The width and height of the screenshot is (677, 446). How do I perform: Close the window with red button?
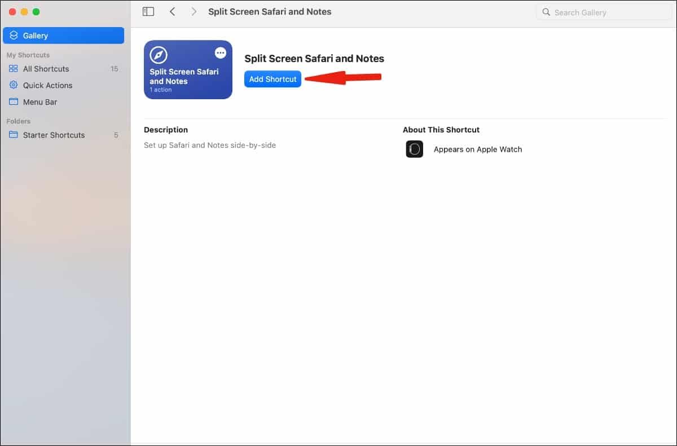point(12,12)
